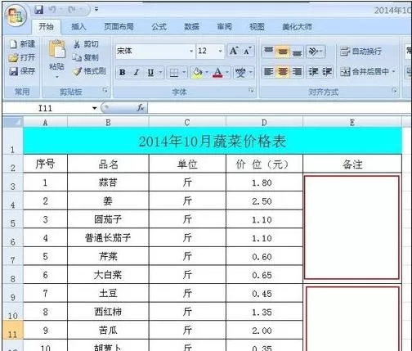412x351 pixels.
Task: Toggle bottom vertical alignment
Action: (297, 51)
